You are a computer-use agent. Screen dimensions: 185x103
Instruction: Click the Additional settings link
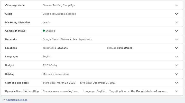(16, 100)
